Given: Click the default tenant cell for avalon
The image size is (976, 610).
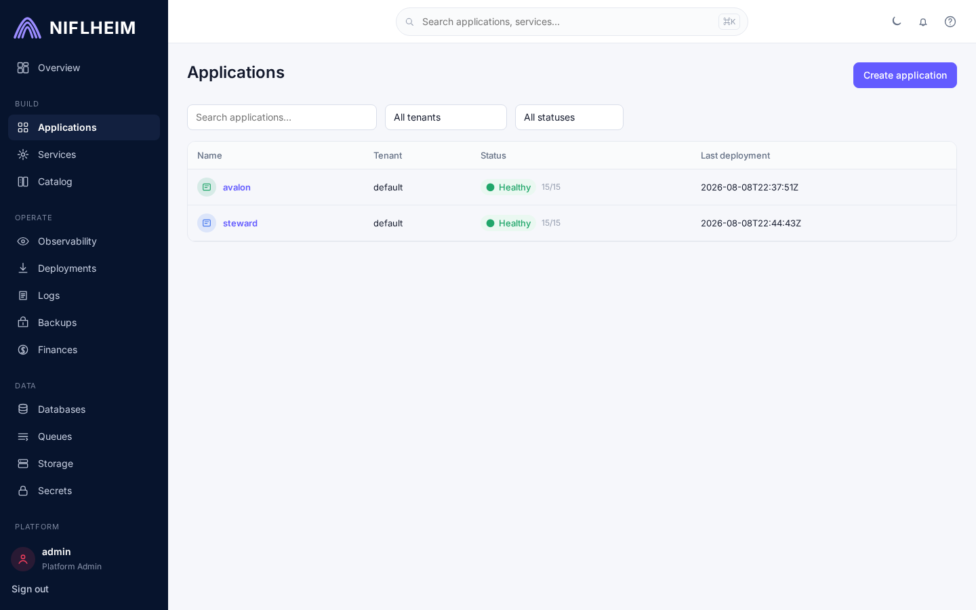Looking at the screenshot, I should coord(388,187).
